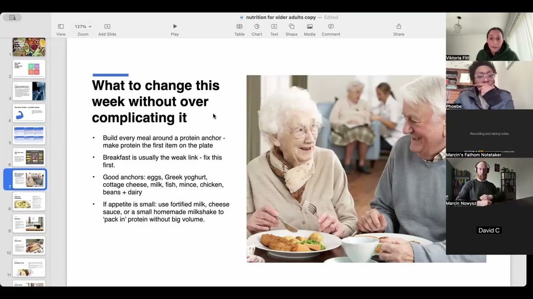Click Marcin Nowysz's video tile
This screenshot has width=533, height=299.
pos(489,182)
